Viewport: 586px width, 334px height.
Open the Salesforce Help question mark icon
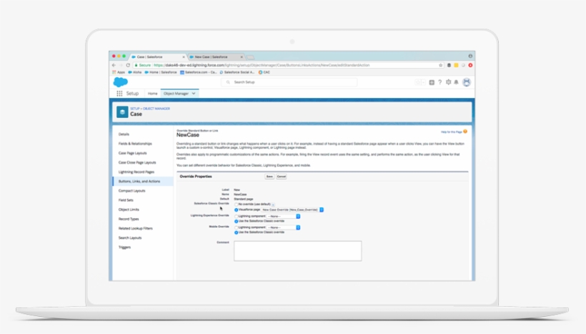(x=439, y=82)
